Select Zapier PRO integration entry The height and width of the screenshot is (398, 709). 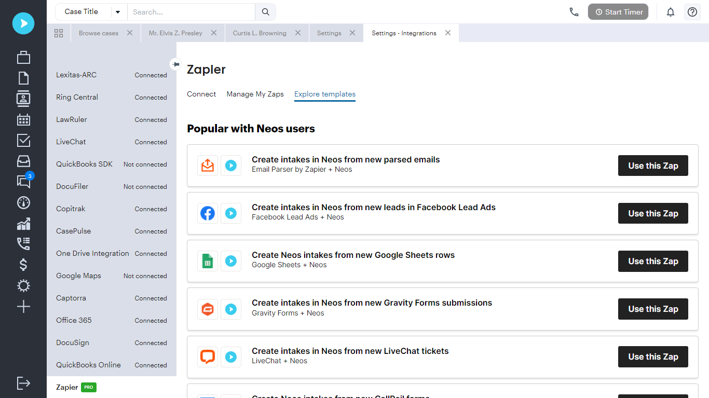coord(112,387)
